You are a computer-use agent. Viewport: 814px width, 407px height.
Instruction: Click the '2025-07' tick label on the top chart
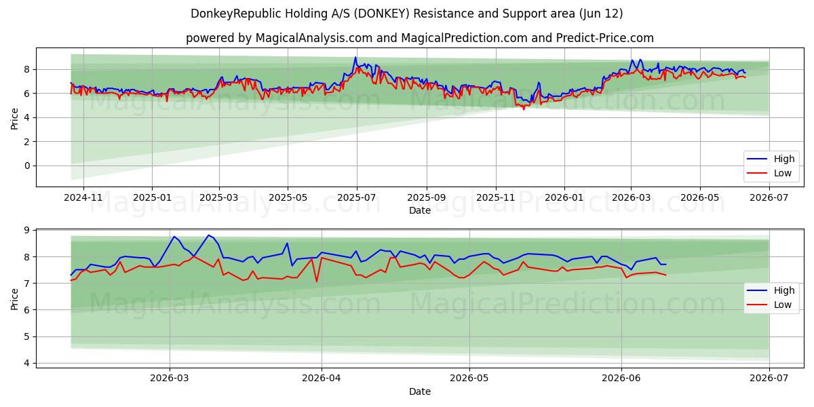[x=357, y=197]
